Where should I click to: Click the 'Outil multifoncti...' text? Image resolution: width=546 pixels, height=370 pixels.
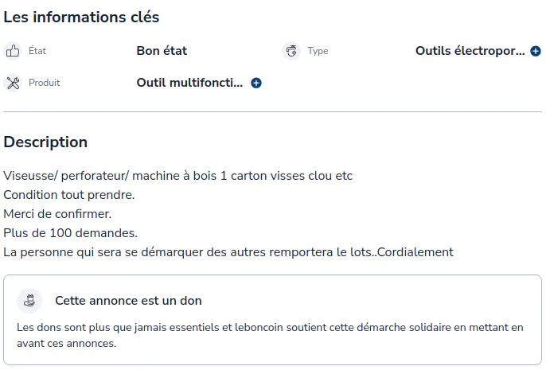tap(189, 83)
